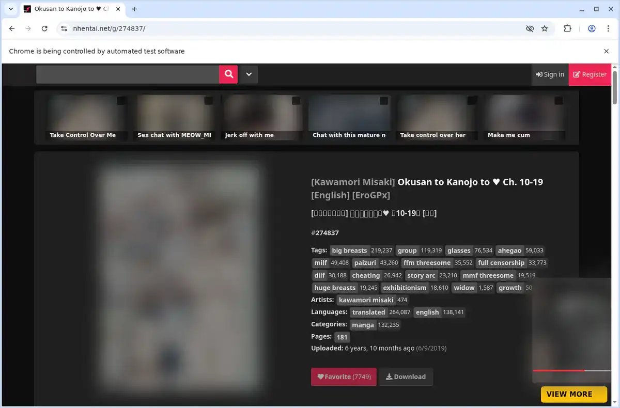Click the Register button
This screenshot has width=620, height=408.
coord(590,74)
